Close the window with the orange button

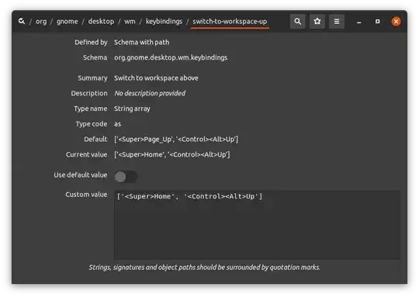tap(396, 22)
